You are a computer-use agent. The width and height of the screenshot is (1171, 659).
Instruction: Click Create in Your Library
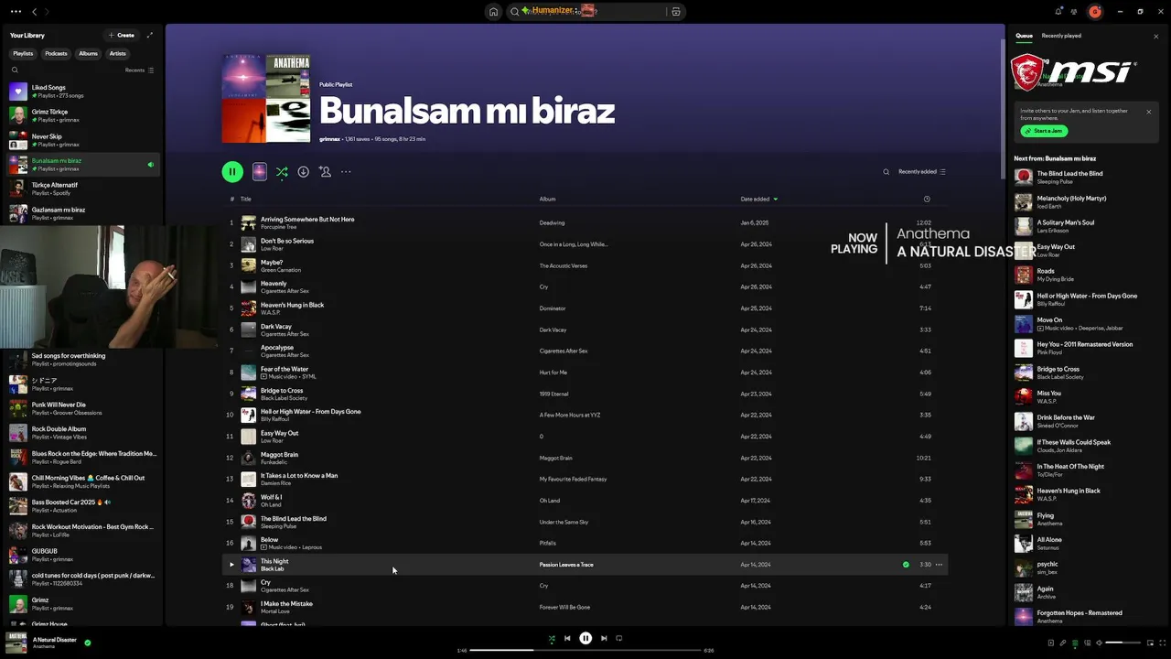coord(122,35)
